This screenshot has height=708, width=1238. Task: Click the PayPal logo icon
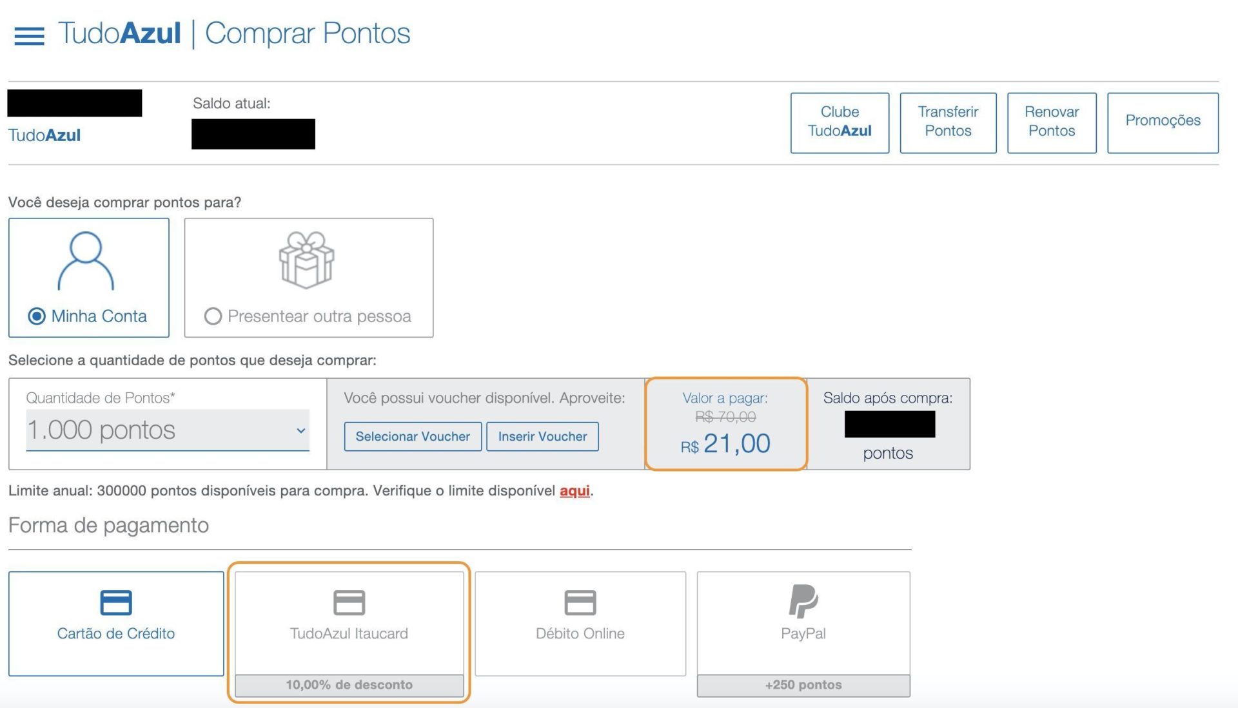(x=803, y=601)
